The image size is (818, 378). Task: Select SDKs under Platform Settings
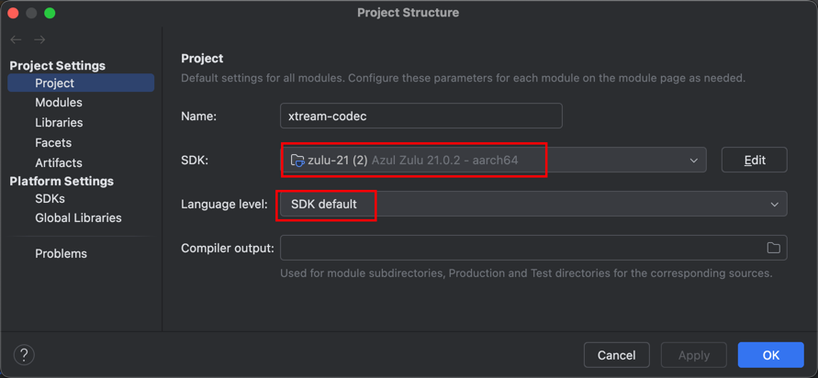pos(50,199)
